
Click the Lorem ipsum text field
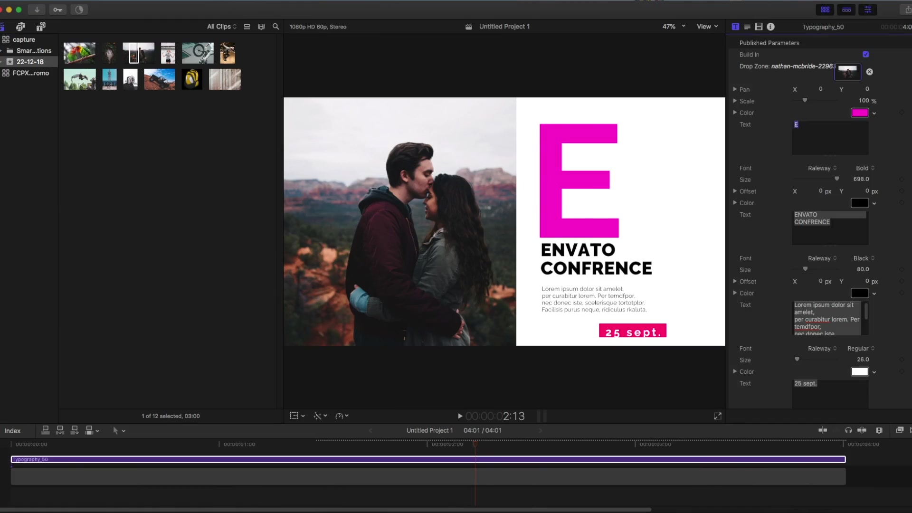(830, 318)
